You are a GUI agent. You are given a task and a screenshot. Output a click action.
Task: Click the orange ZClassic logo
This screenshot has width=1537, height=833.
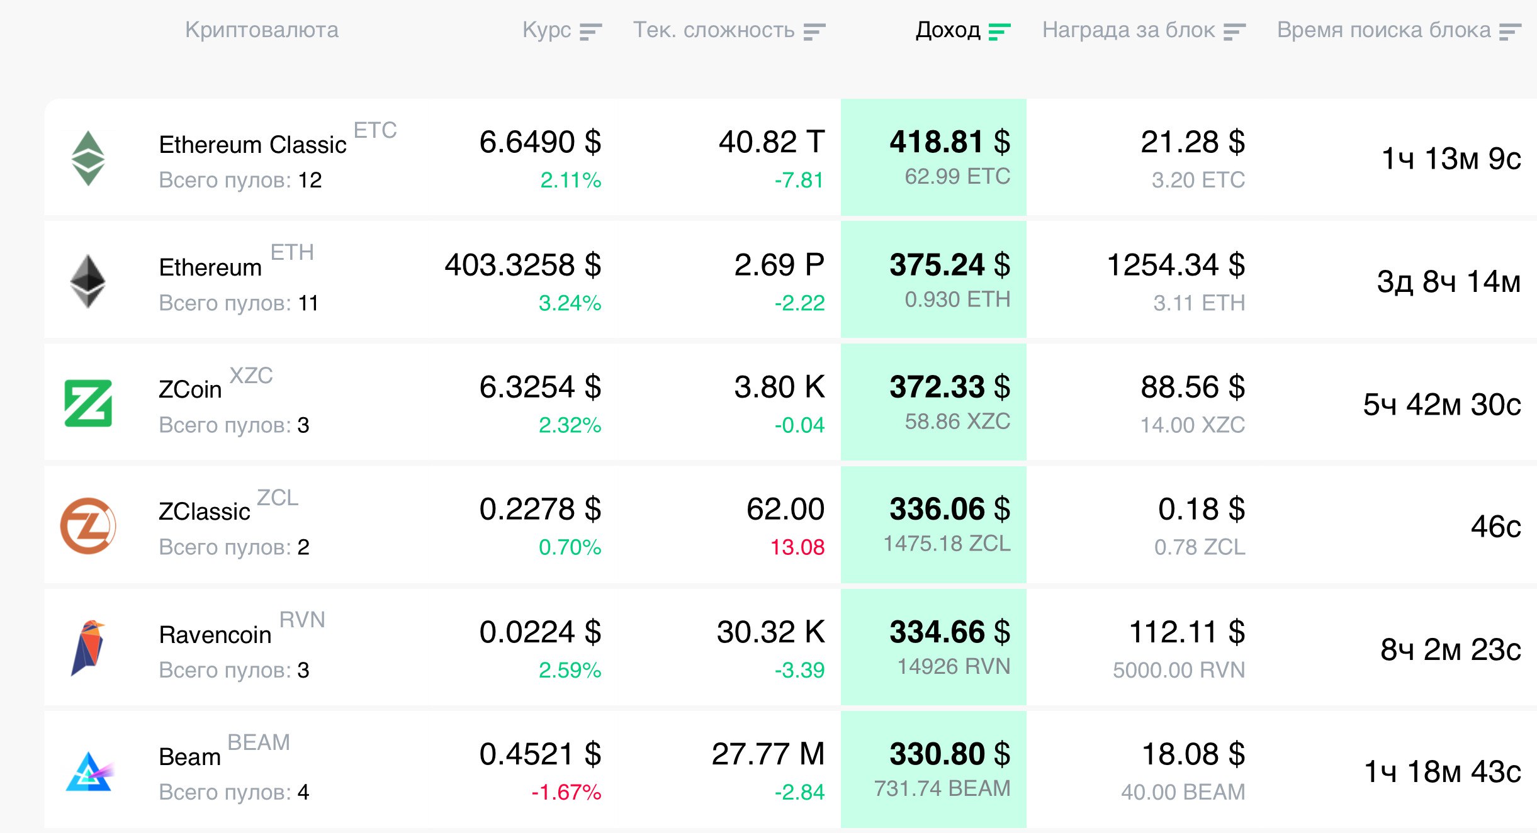(x=88, y=526)
